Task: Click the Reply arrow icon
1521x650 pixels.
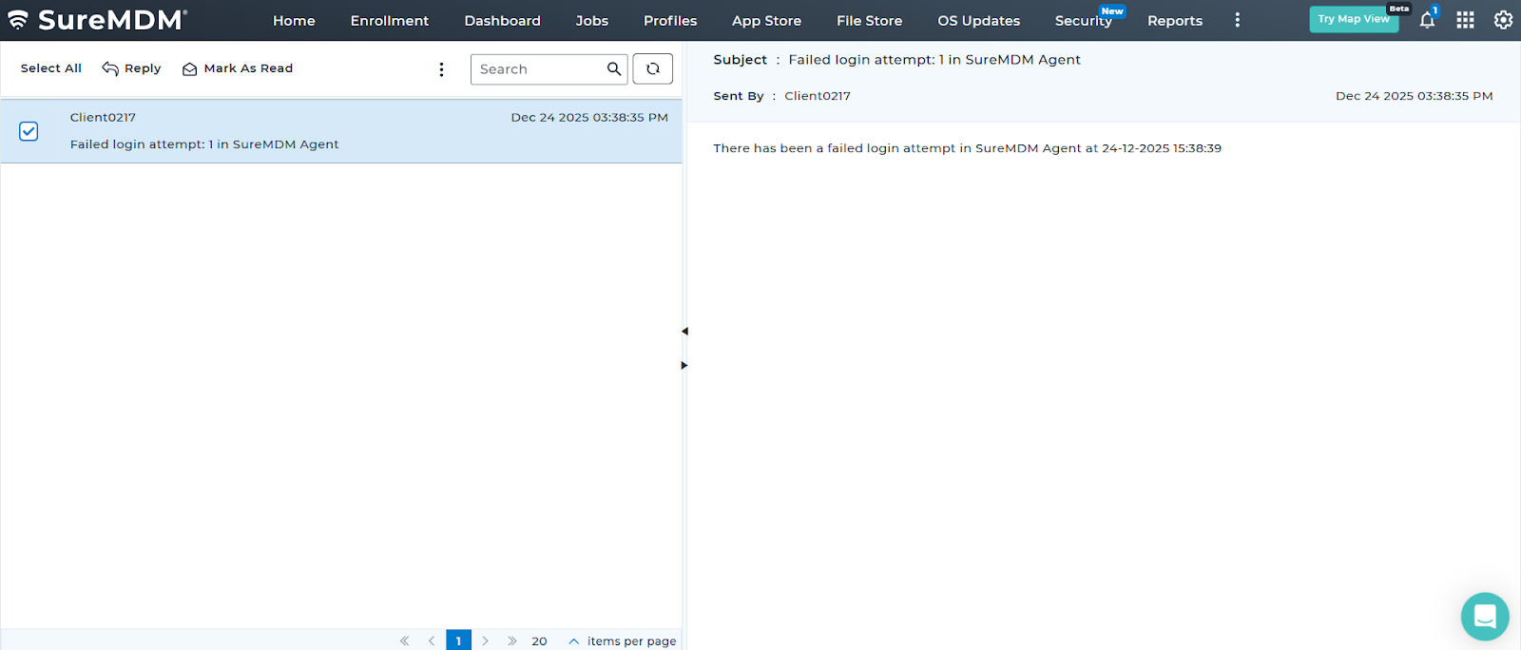Action: click(x=110, y=68)
